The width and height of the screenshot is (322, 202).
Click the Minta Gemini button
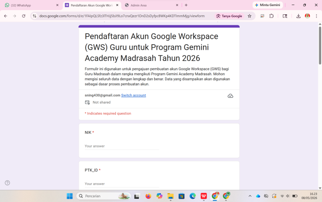[268, 5]
